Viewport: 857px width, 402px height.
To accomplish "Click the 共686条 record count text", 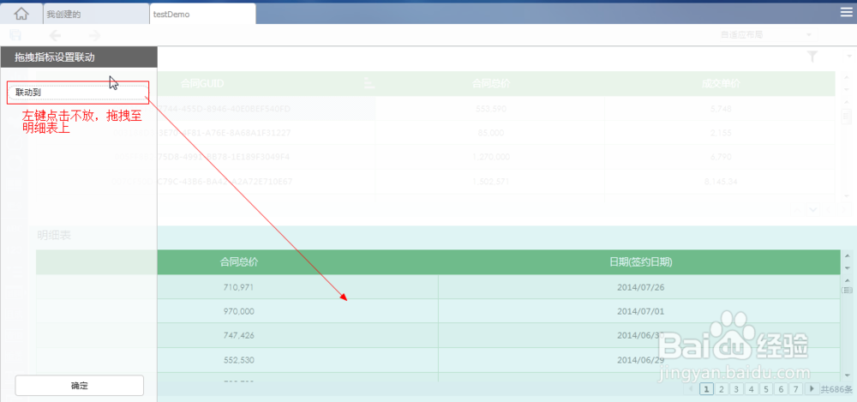I will [836, 389].
